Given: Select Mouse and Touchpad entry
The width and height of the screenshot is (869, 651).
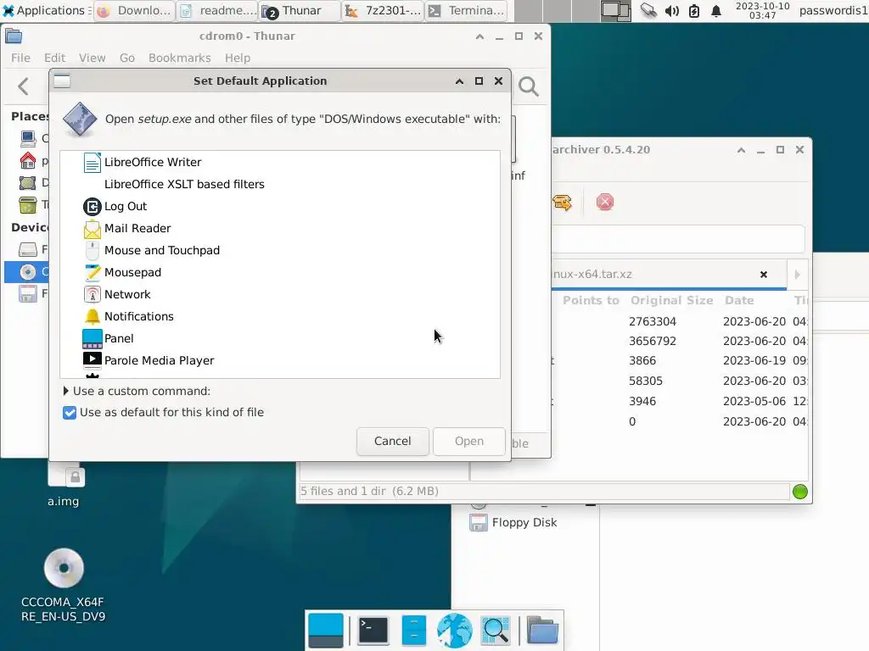Looking at the screenshot, I should click(x=280, y=250).
